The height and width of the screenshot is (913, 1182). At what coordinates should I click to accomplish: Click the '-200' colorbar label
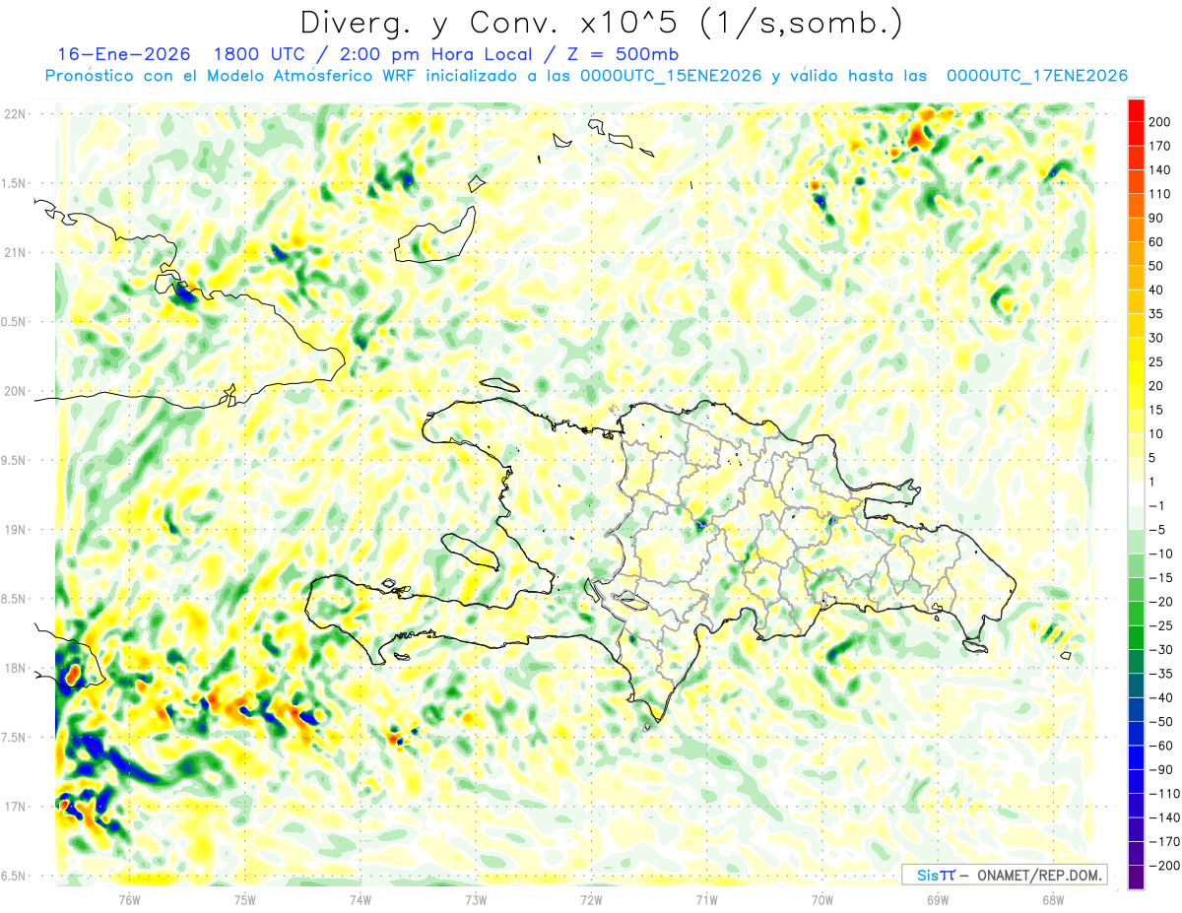tap(1163, 866)
